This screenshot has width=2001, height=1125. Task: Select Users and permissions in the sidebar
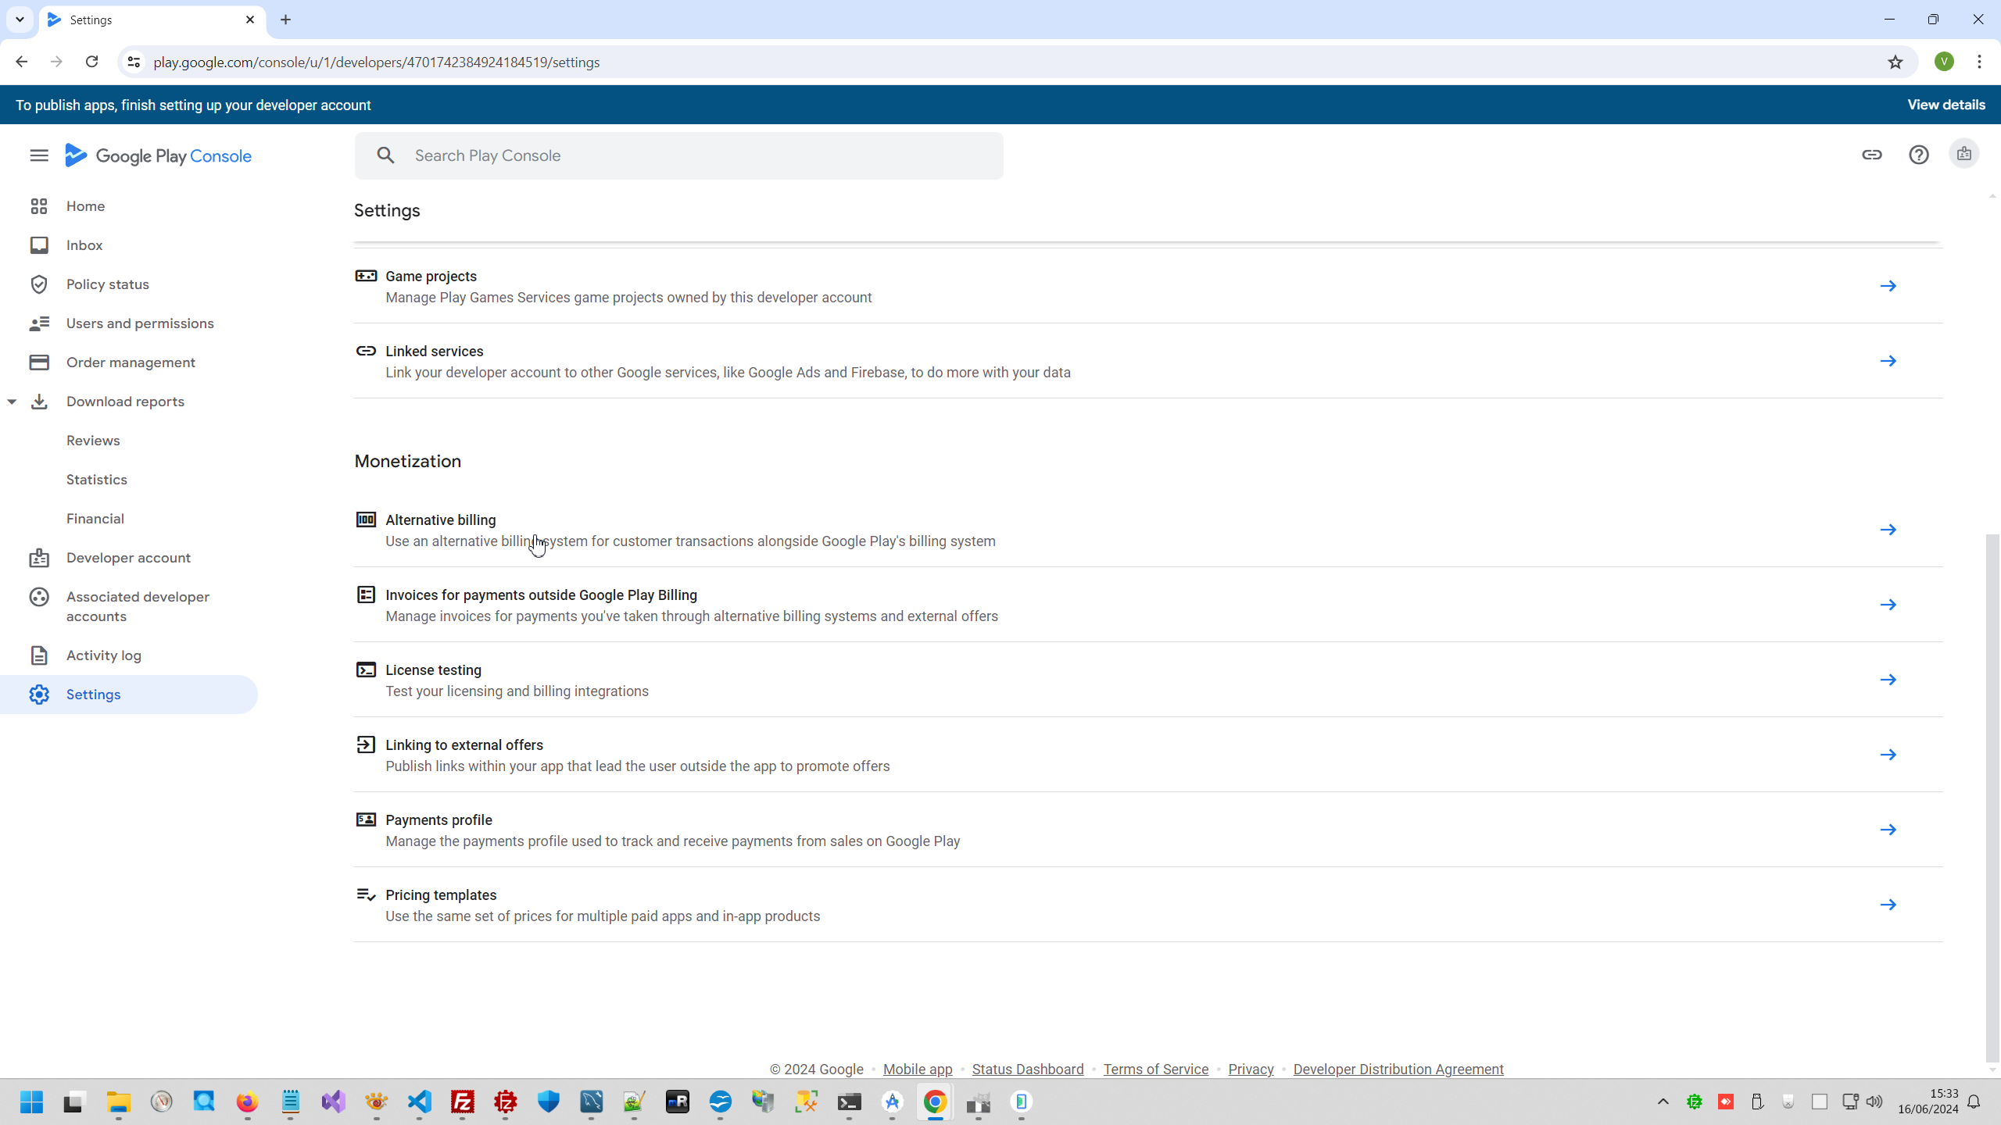click(x=140, y=323)
